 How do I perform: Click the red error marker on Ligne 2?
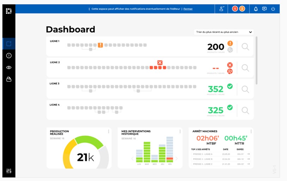(160, 63)
